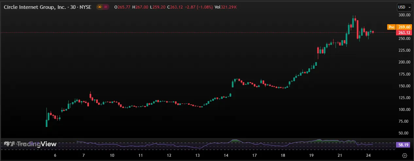The image size is (414, 161).
Task: Click the 50.00 price scale label
Action: 404,133
